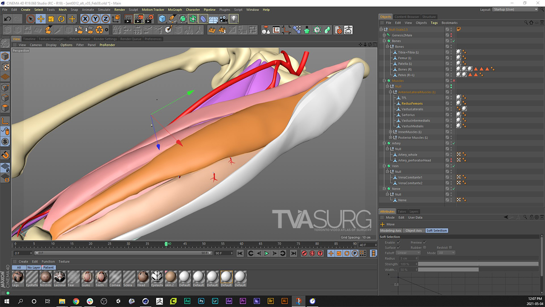
Task: Open the MoGraph menu
Action: [x=175, y=9]
